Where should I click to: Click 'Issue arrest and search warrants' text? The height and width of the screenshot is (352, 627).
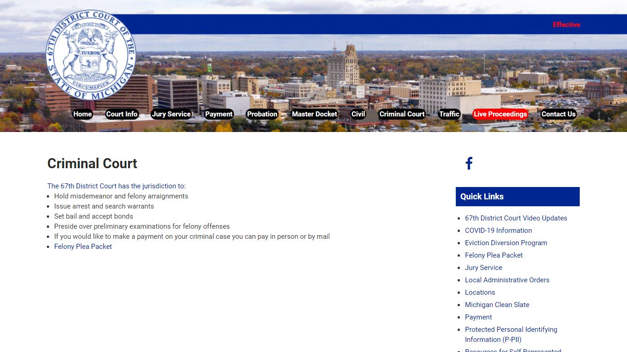(x=104, y=206)
